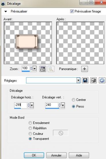Click the Décalage dialog title icon
The image size is (106, 159).
(x=3, y=4)
